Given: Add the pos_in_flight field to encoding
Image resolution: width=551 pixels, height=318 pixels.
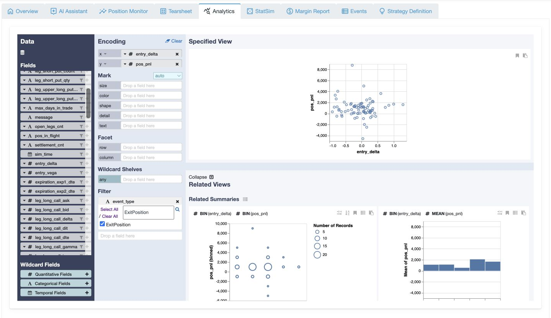Looking at the screenshot, I should point(87,136).
